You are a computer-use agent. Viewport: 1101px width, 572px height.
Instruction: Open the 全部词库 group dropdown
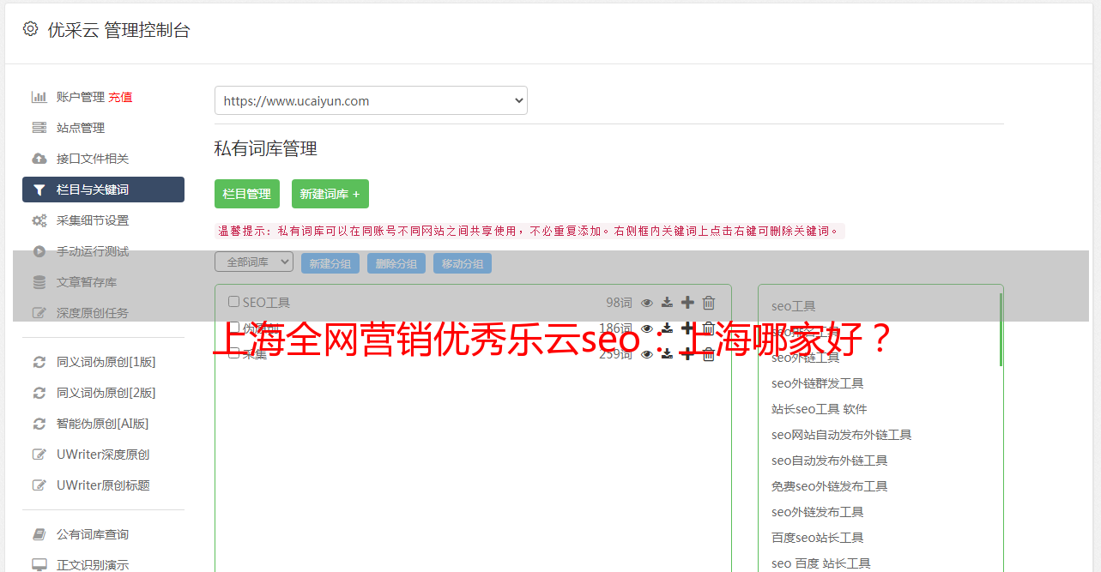(x=254, y=262)
